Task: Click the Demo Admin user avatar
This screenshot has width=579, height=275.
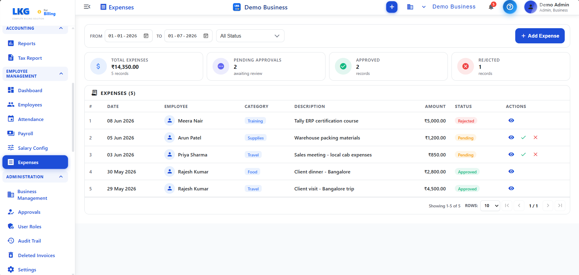Action: point(530,7)
